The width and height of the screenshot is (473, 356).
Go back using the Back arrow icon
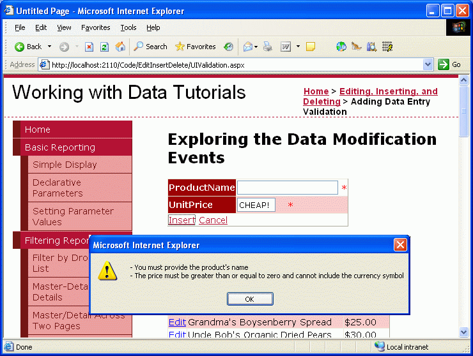pos(20,47)
